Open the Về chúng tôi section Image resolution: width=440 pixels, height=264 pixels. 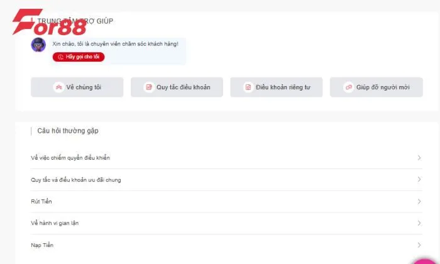(77, 87)
